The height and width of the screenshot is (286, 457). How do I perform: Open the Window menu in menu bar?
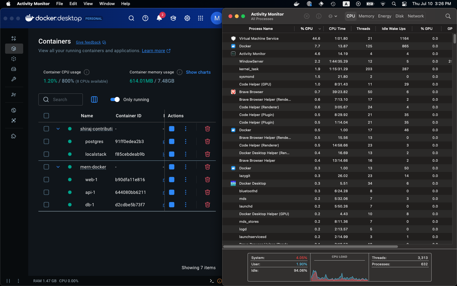(107, 4)
